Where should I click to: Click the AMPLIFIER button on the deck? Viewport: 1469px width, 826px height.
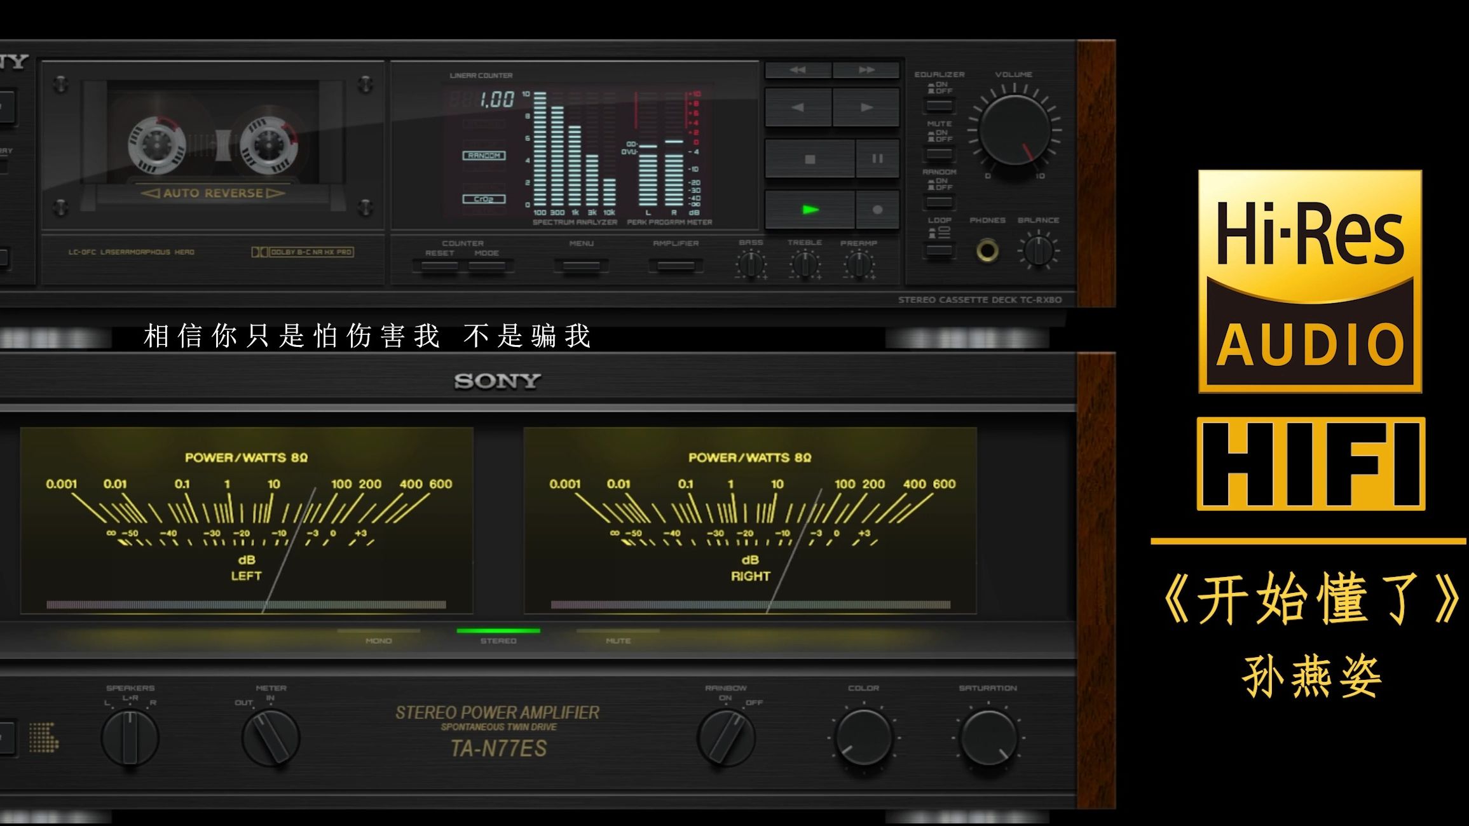[x=676, y=266]
